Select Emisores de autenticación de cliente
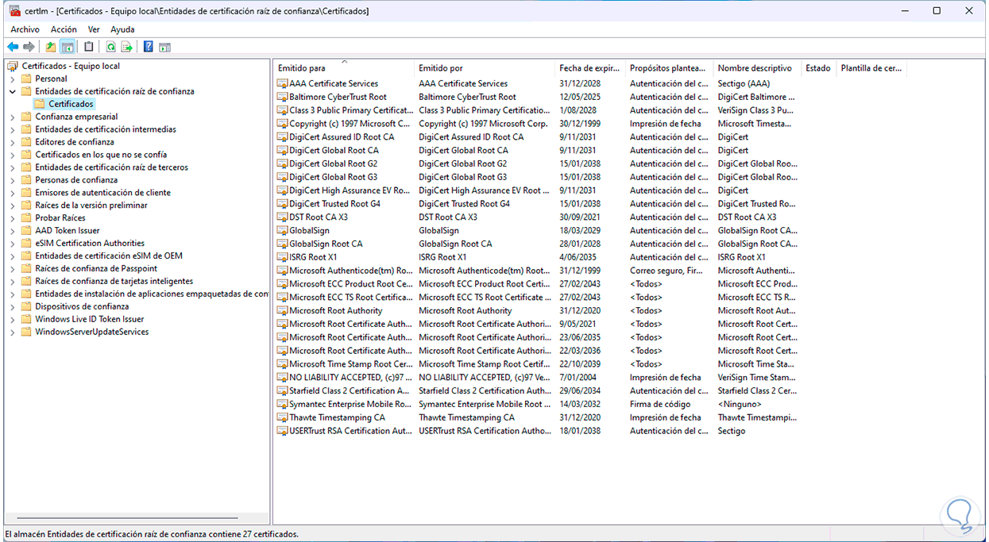 pyautogui.click(x=102, y=193)
